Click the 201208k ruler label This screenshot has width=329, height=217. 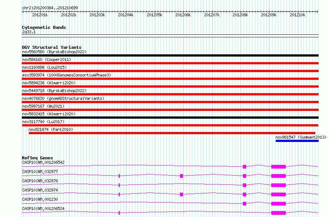(x=240, y=15)
